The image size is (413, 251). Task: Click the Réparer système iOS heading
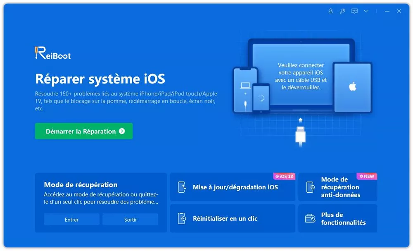[100, 79]
